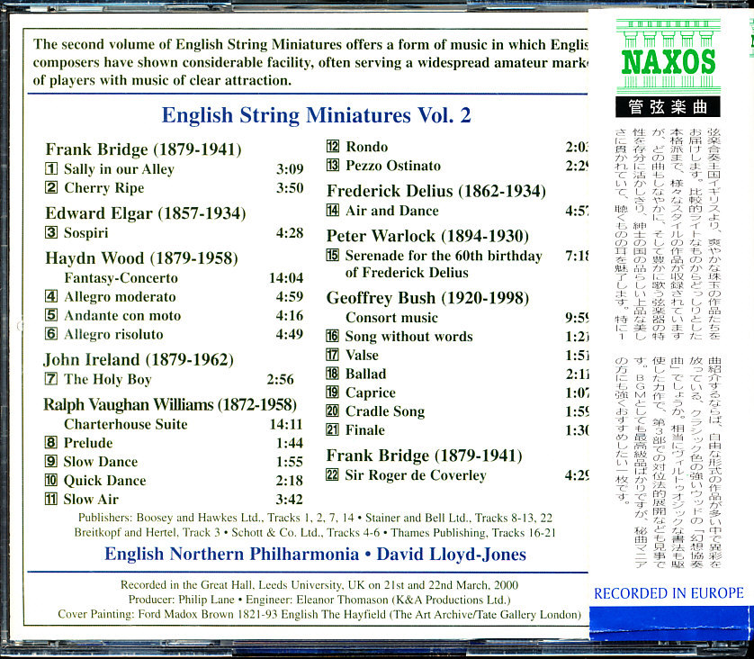Click the Breitkopf and Hertel publisher line
The height and width of the screenshot is (659, 754).
315,533
